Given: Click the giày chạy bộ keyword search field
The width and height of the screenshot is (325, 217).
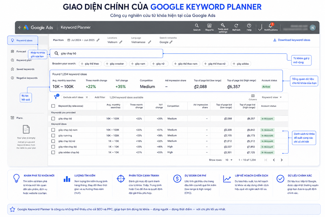Looking at the screenshot, I should pos(107,53).
